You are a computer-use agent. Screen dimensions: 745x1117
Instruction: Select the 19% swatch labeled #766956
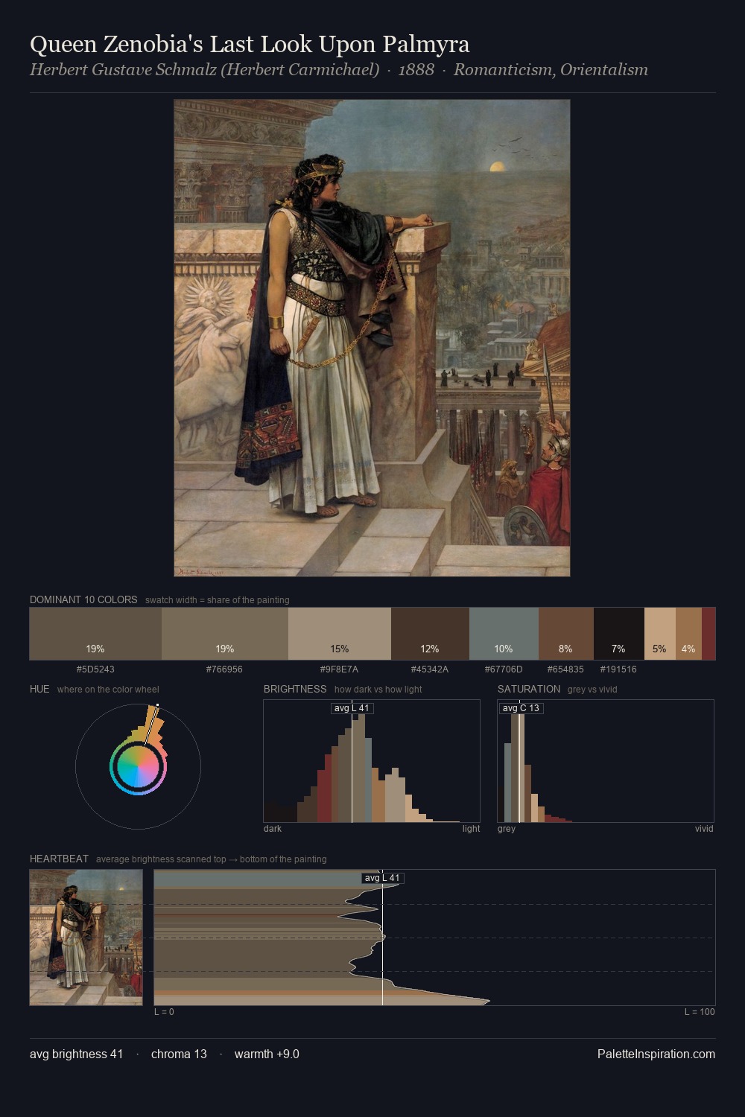coord(225,634)
